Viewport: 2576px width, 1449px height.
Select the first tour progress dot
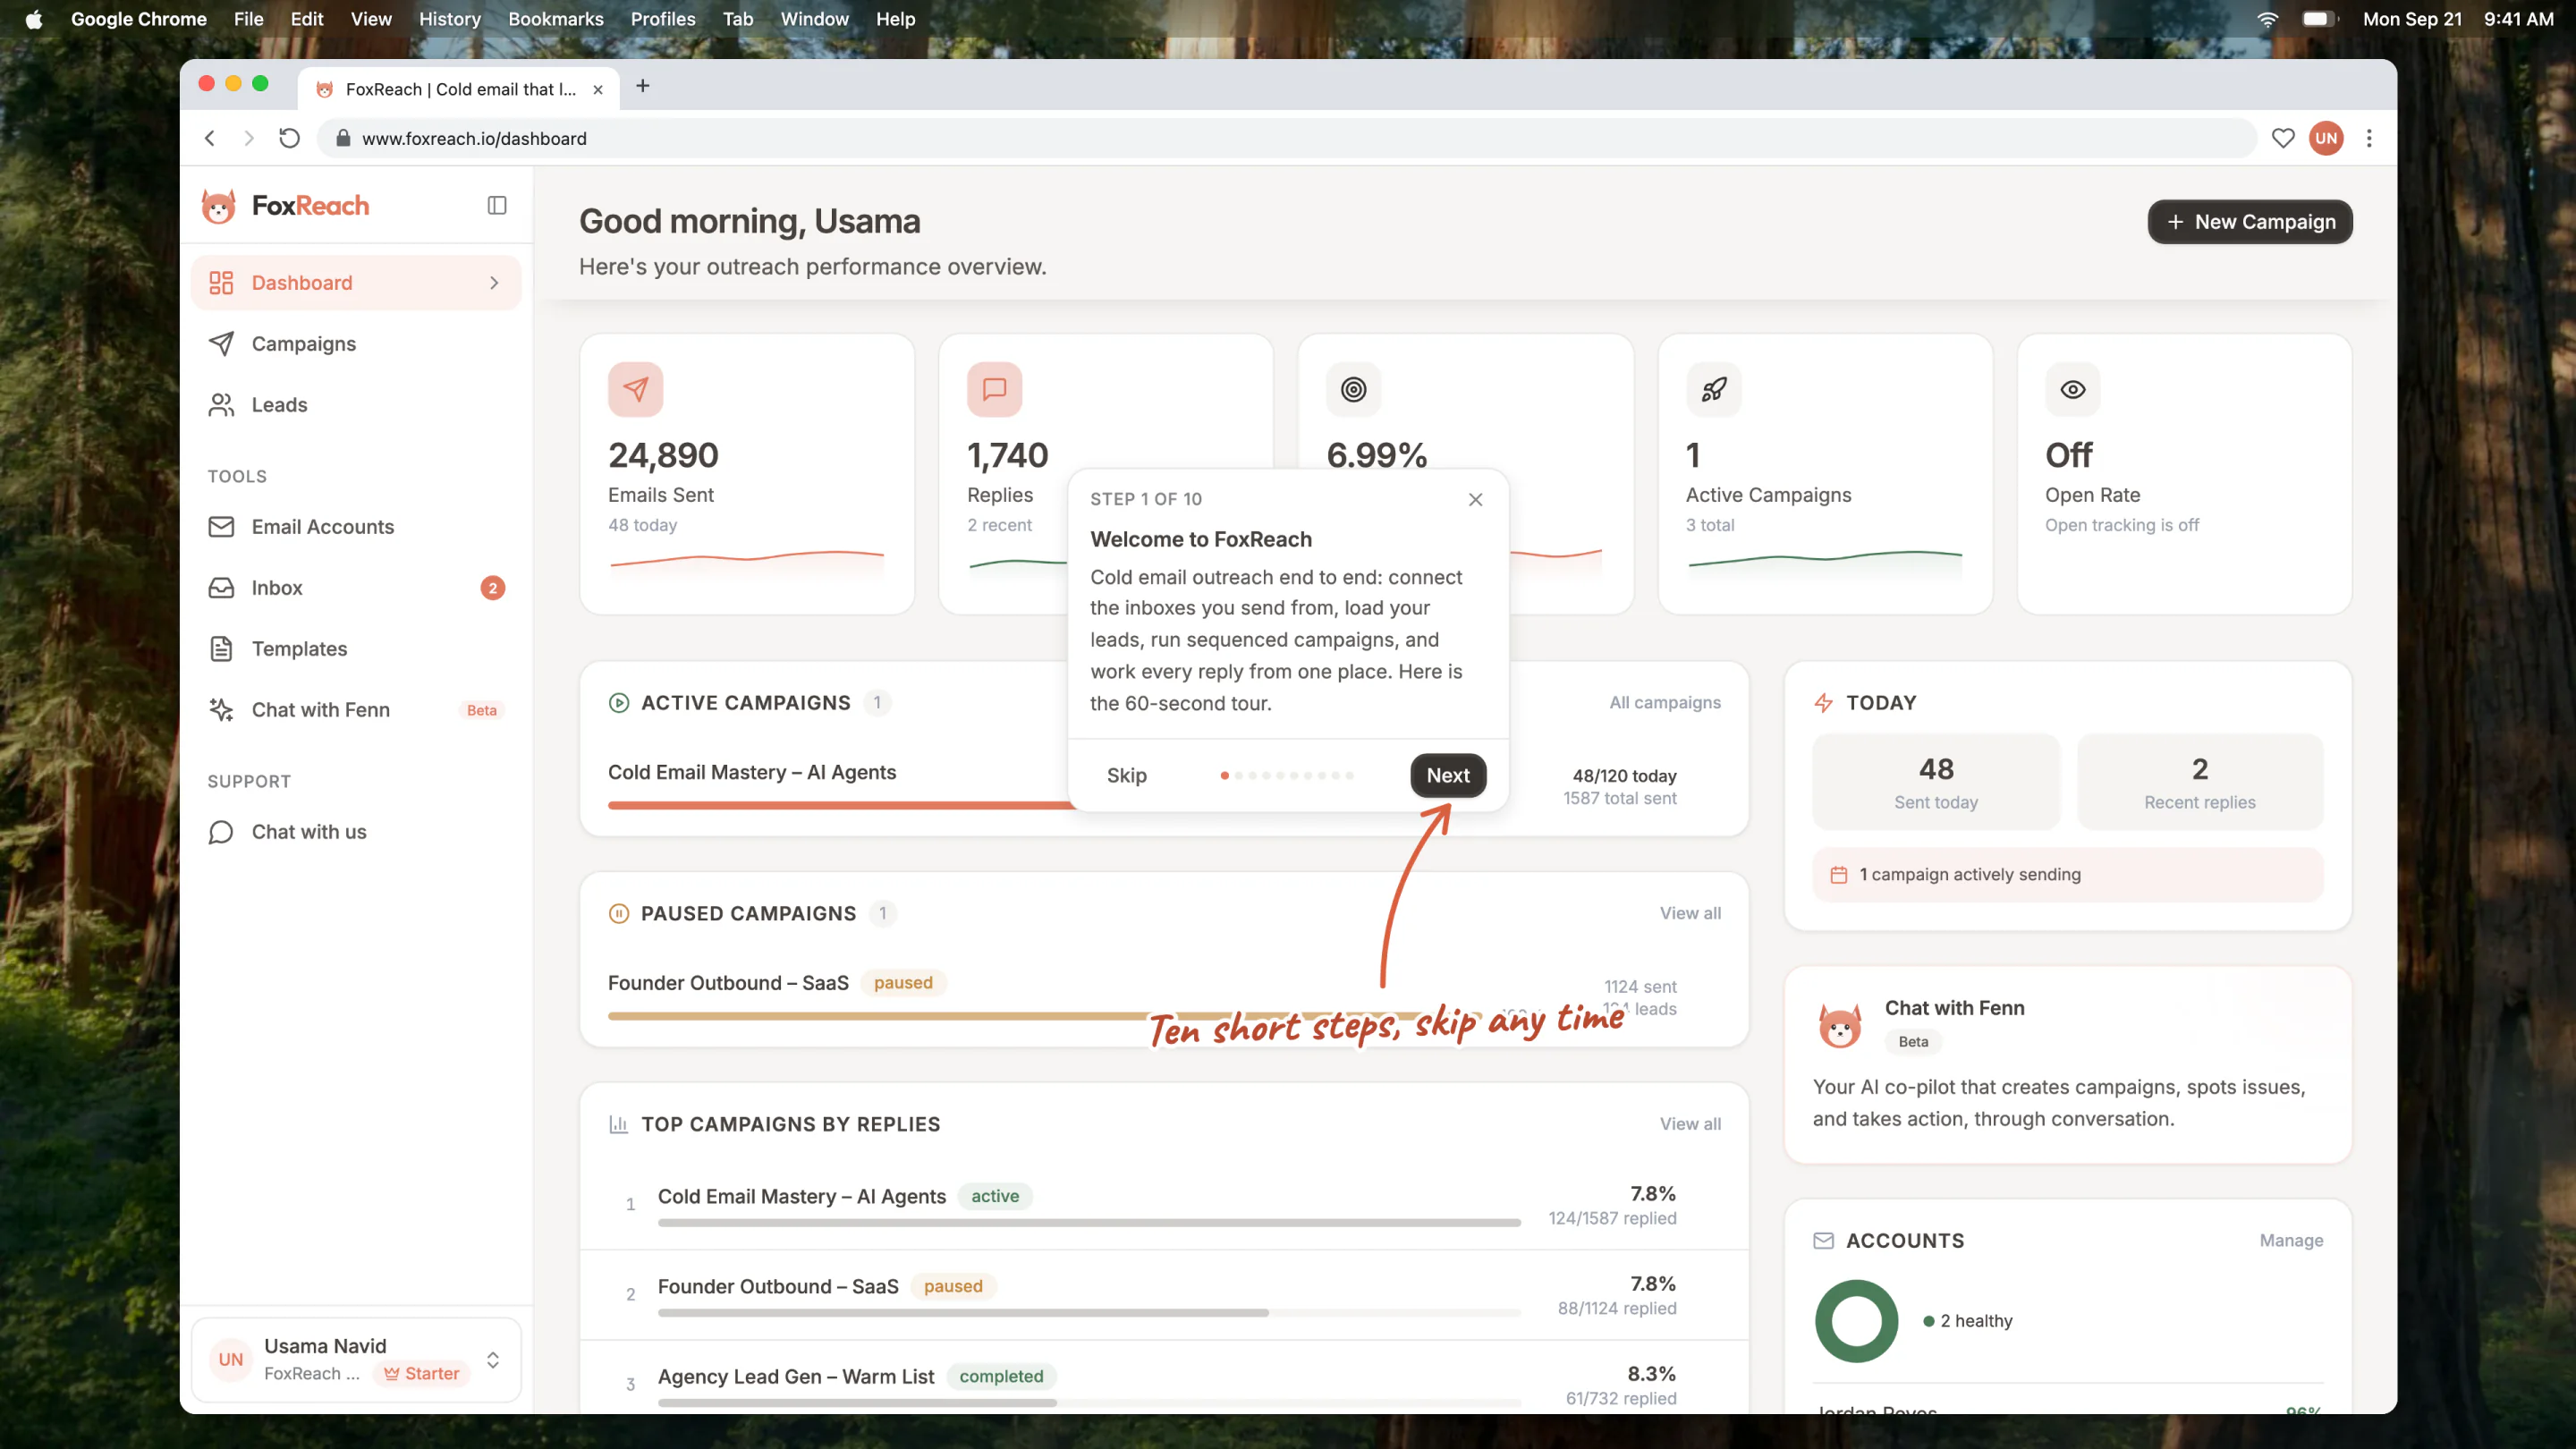[x=1225, y=776]
